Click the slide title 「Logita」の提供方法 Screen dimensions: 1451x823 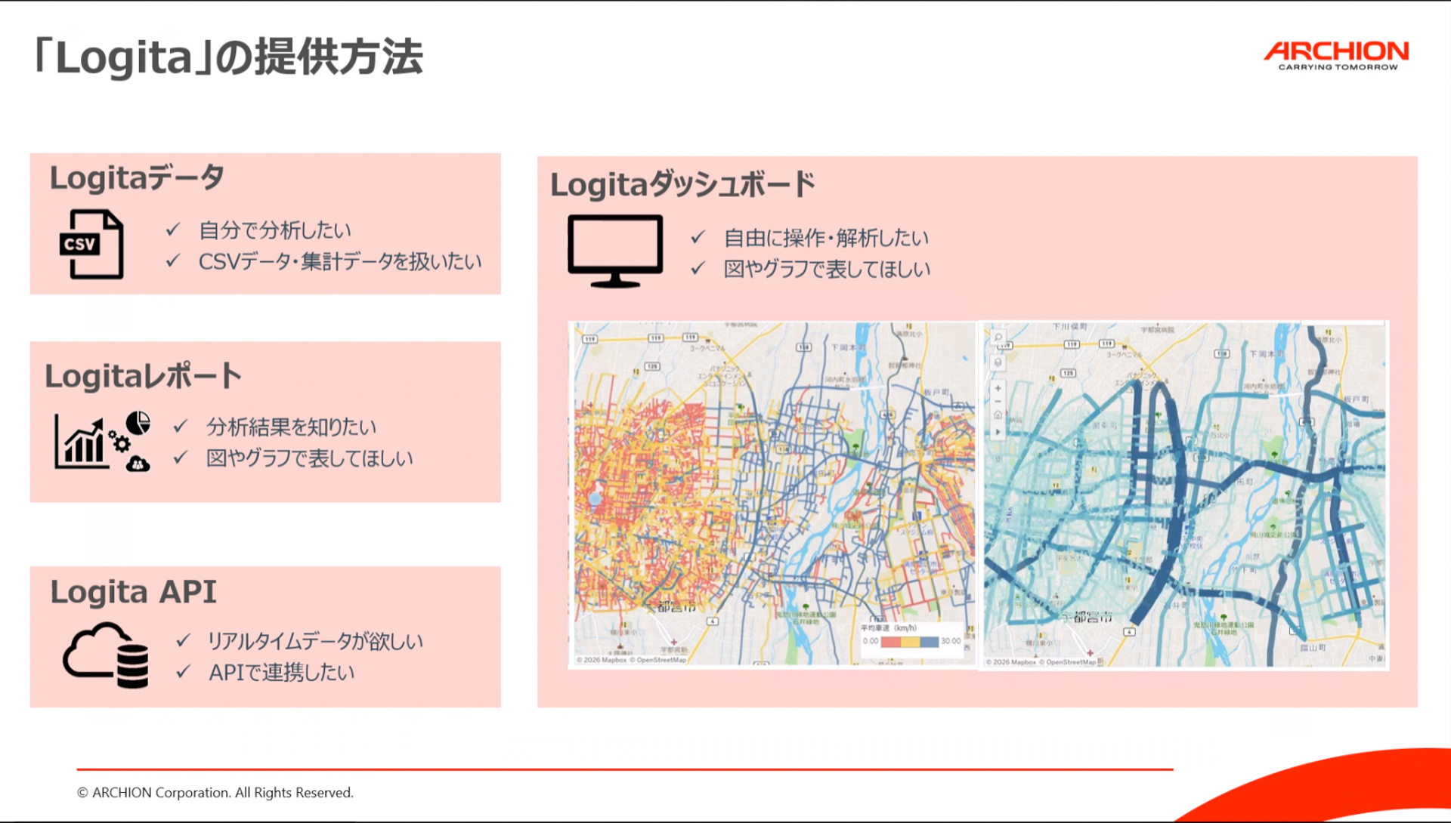(227, 57)
